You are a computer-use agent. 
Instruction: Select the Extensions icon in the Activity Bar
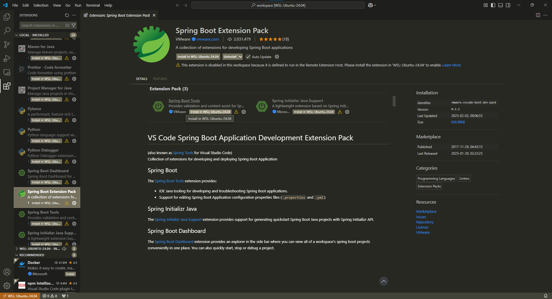pyautogui.click(x=7, y=86)
